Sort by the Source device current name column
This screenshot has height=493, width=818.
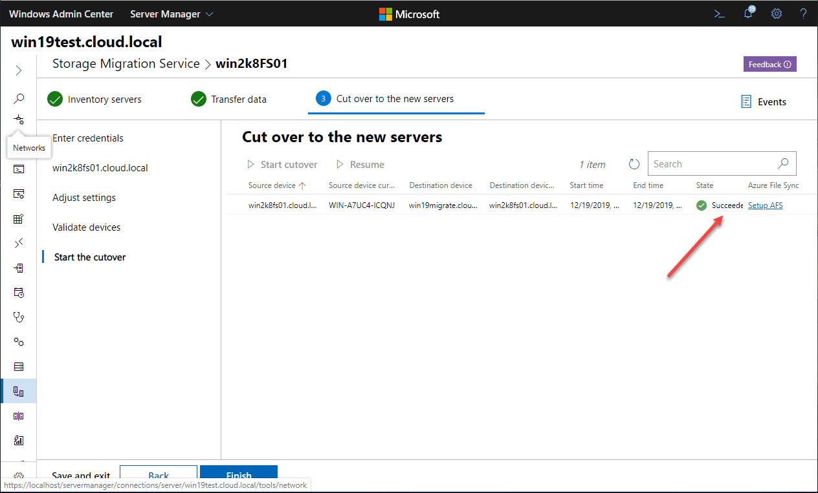tap(362, 185)
